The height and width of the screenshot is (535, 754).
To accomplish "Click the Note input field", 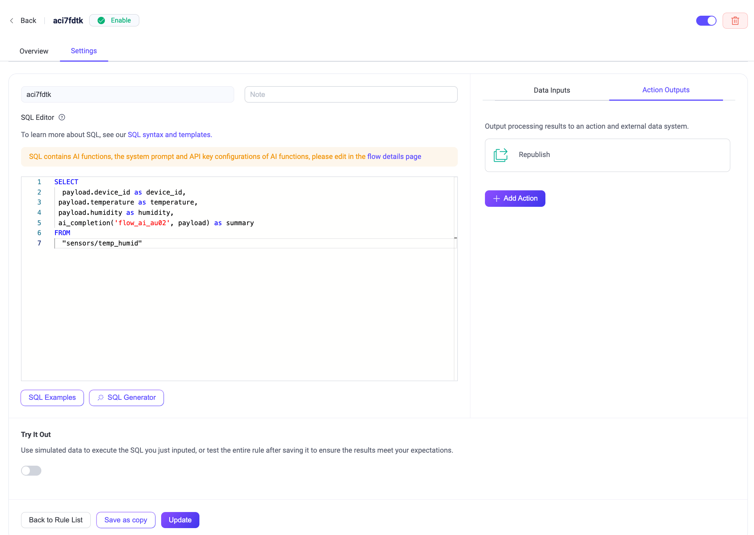I will pyautogui.click(x=351, y=94).
